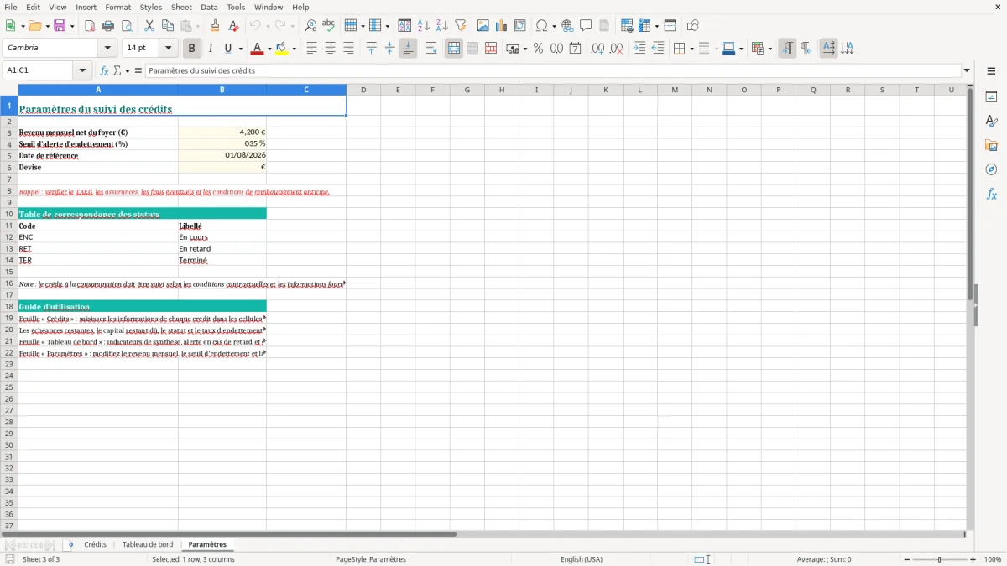Viewport: 1007px width, 566px height.
Task: Open sidebar Gallery panel
Action: tap(991, 145)
